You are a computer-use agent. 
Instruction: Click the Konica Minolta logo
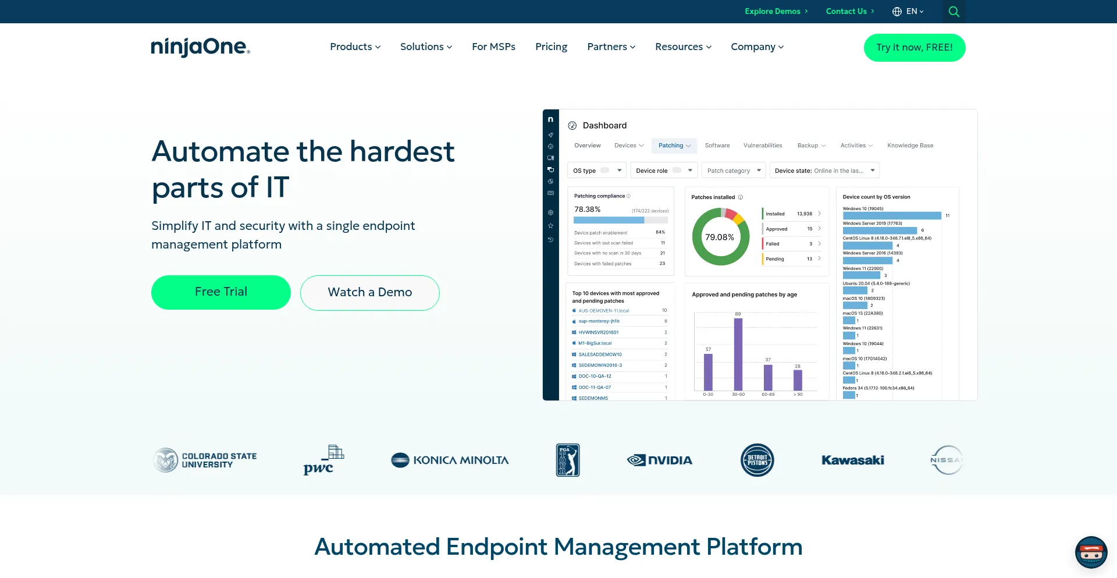(x=450, y=460)
